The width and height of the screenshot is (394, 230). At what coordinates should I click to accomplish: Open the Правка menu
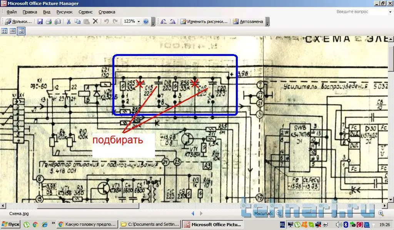(30, 12)
